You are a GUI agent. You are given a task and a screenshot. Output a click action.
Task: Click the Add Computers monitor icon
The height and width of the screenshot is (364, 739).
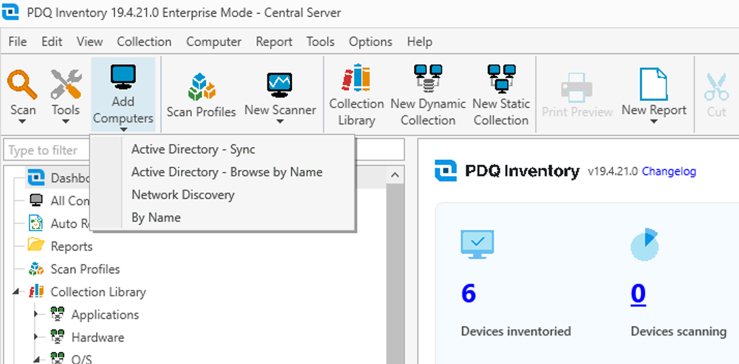[x=123, y=77]
